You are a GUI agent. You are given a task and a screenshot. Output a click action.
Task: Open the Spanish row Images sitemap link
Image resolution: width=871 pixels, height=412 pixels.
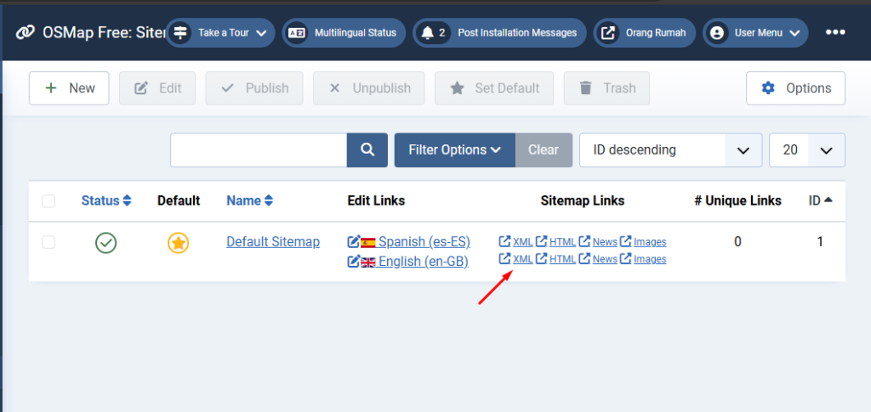[x=650, y=242]
